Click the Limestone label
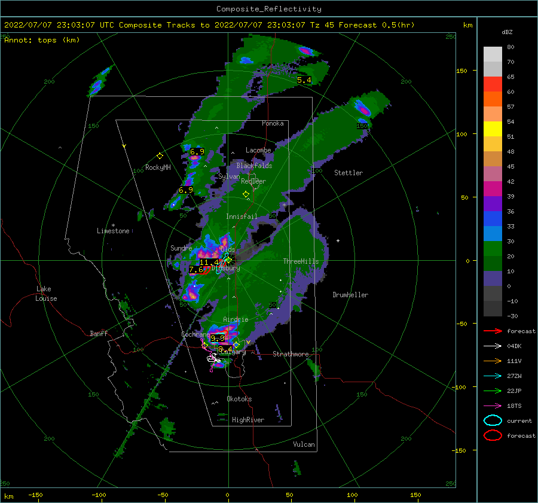This screenshot has width=538, height=503. 113,231
